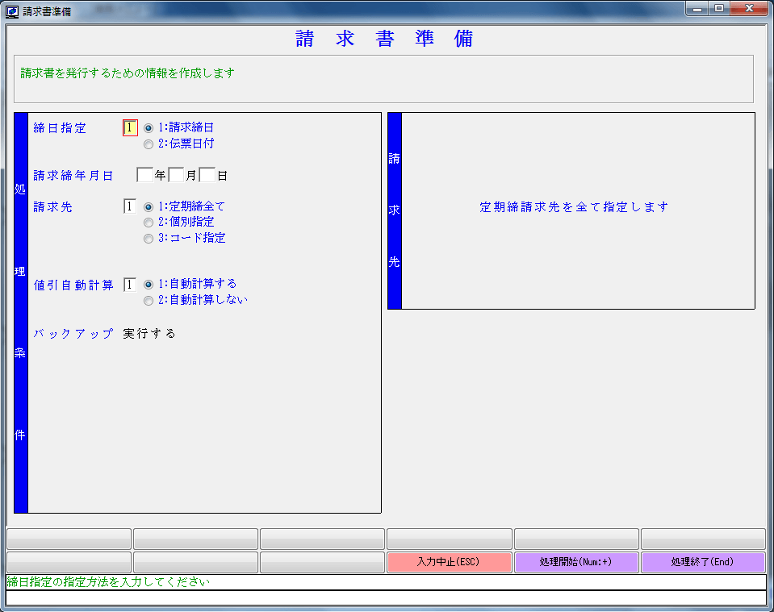Close the 請求書準備 window
774x612 pixels.
tap(749, 8)
